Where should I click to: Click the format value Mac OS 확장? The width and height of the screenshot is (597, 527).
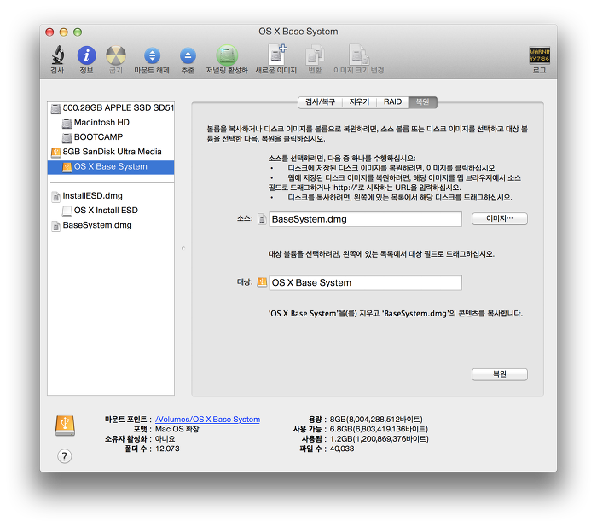(177, 429)
